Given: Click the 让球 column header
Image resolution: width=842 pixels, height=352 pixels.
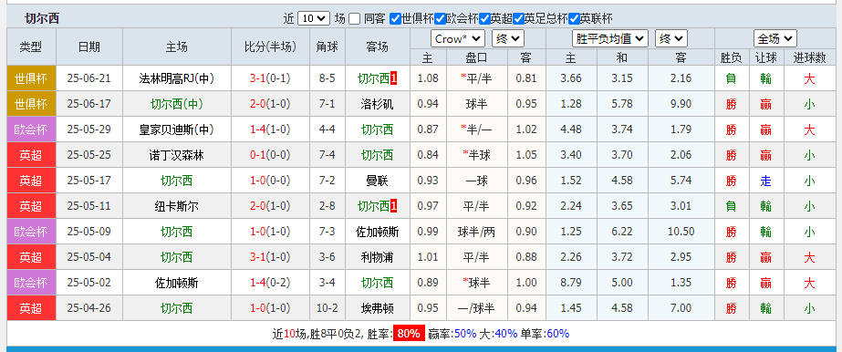Looking at the screenshot, I should coord(765,57).
